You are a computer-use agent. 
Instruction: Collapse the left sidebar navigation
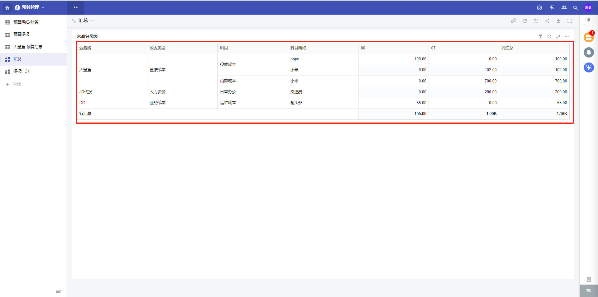(58, 291)
